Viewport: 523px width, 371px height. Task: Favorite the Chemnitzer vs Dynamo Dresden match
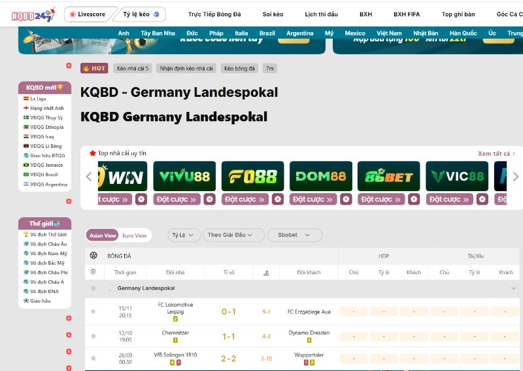click(93, 336)
